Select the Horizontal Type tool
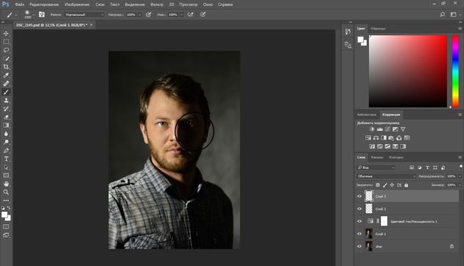This screenshot has height=266, width=464. [6, 159]
